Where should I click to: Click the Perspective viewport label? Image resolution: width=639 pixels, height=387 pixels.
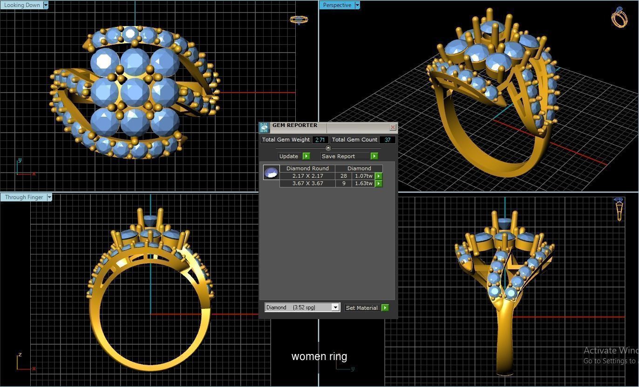tap(337, 5)
